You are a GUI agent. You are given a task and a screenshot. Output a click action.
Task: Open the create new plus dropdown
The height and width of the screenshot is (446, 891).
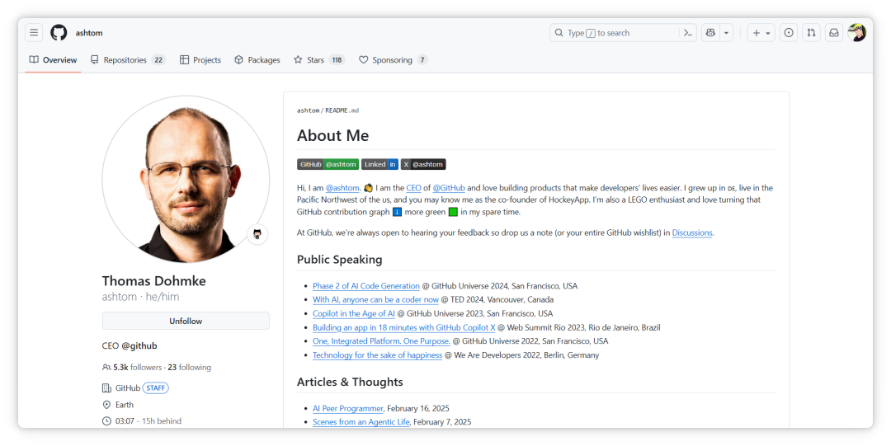(761, 33)
